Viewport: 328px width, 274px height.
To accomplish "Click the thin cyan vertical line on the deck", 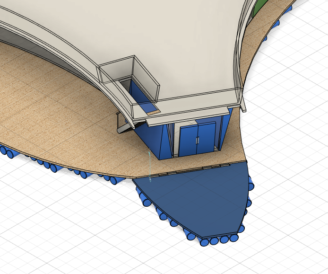I will click(x=149, y=166).
